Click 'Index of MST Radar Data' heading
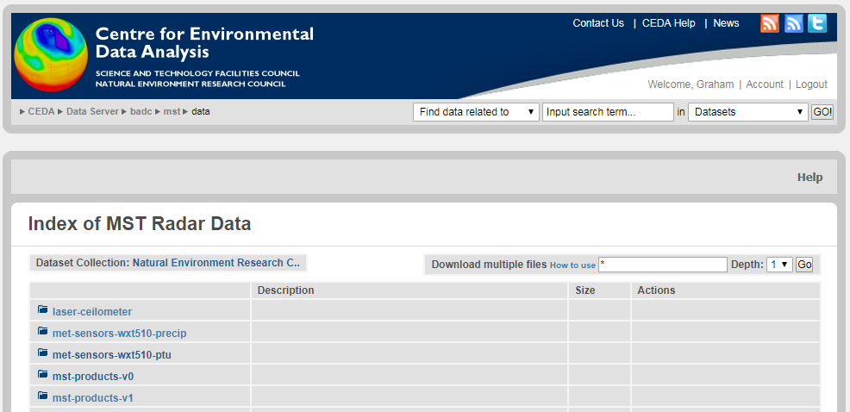 tap(140, 224)
